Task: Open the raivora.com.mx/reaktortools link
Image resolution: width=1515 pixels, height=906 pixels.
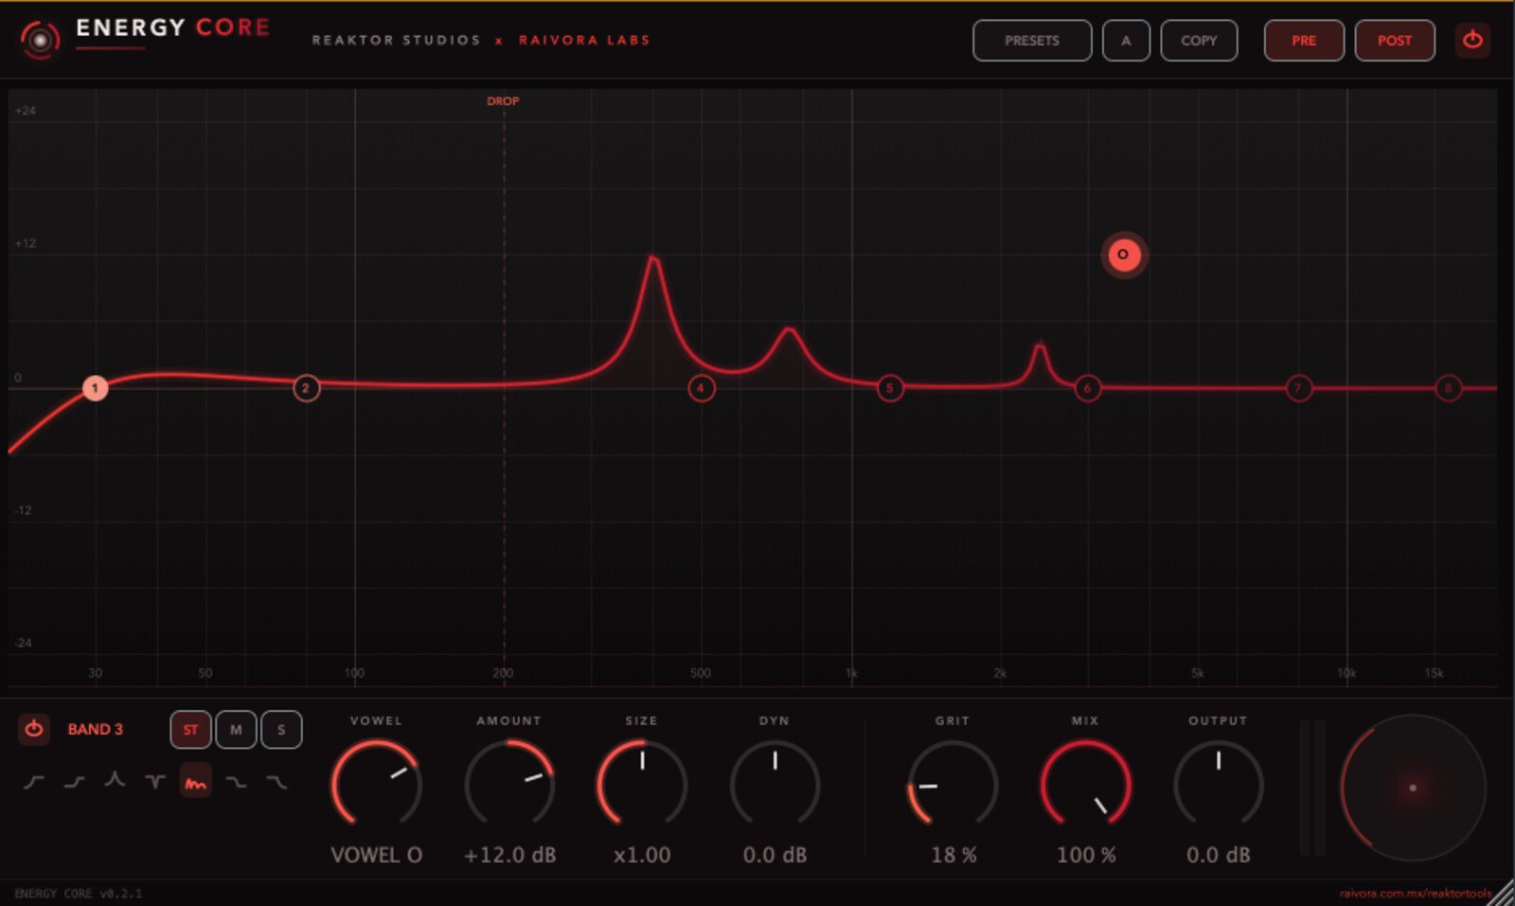Action: point(1416,893)
